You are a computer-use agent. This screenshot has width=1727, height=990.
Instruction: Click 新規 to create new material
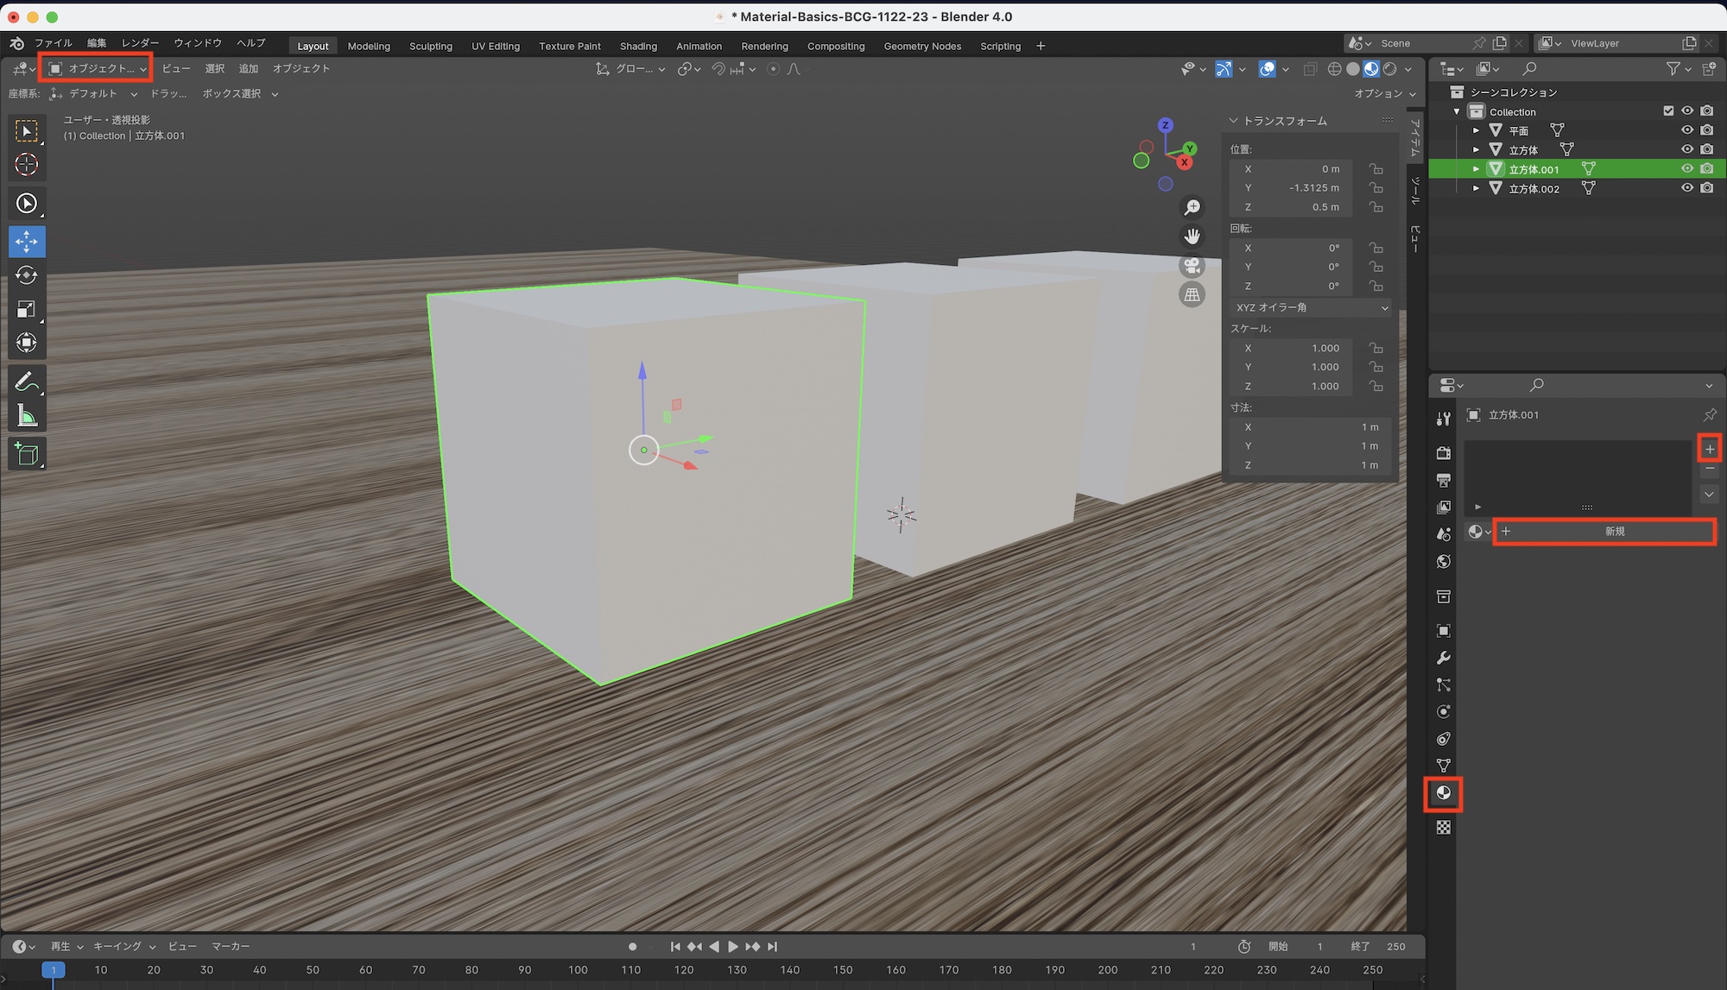tap(1604, 532)
